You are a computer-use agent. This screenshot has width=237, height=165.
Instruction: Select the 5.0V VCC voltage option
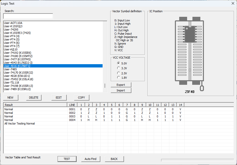click(118, 63)
